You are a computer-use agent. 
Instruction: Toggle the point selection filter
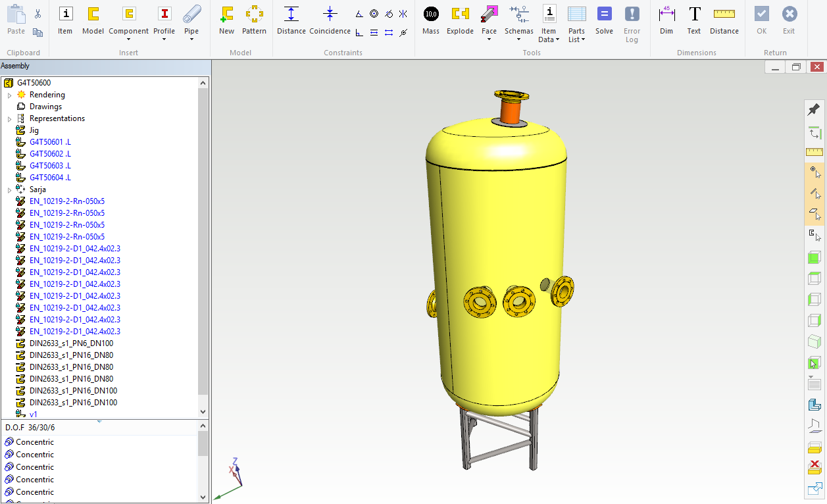814,172
